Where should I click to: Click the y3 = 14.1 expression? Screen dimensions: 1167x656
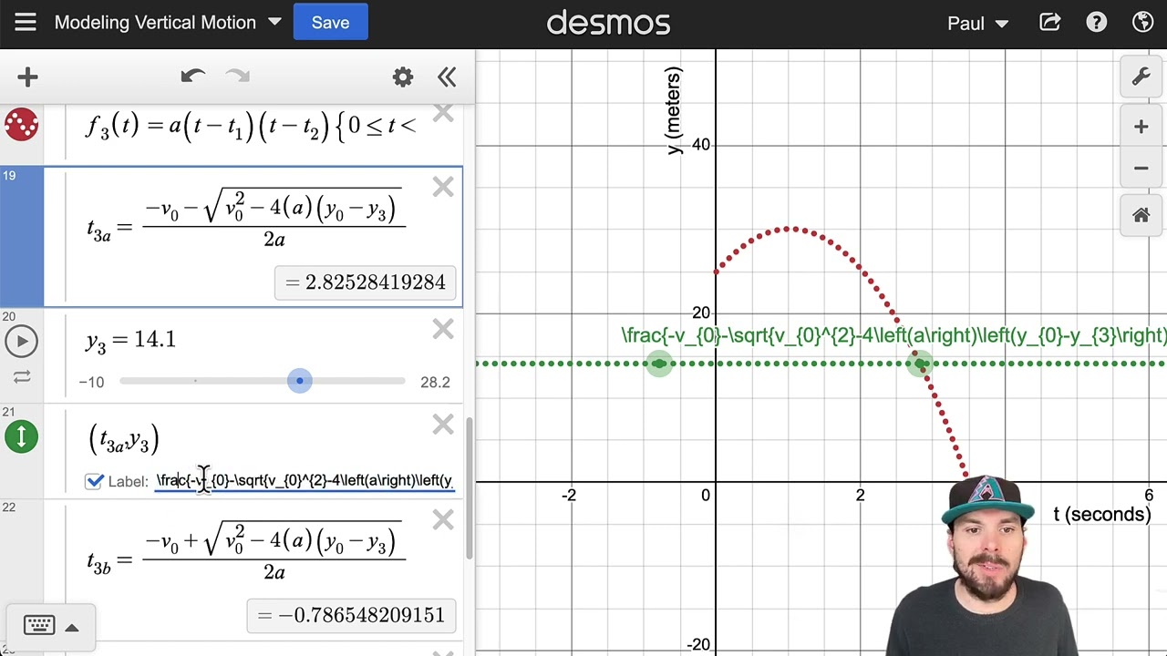131,340
